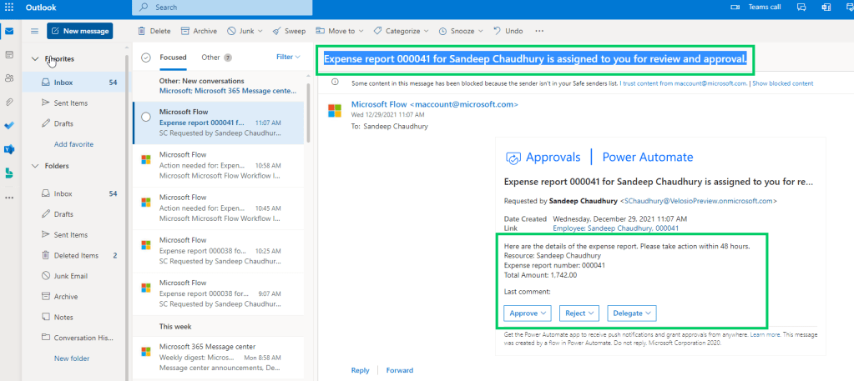Click the New message button
This screenshot has height=381, width=854.
pyautogui.click(x=79, y=31)
